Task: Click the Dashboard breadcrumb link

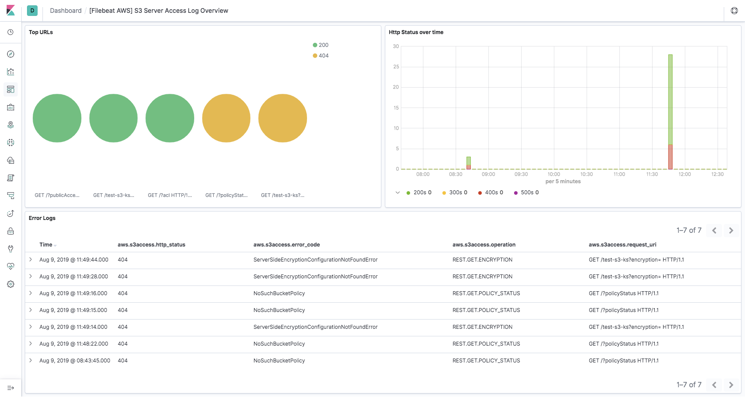Action: [65, 11]
